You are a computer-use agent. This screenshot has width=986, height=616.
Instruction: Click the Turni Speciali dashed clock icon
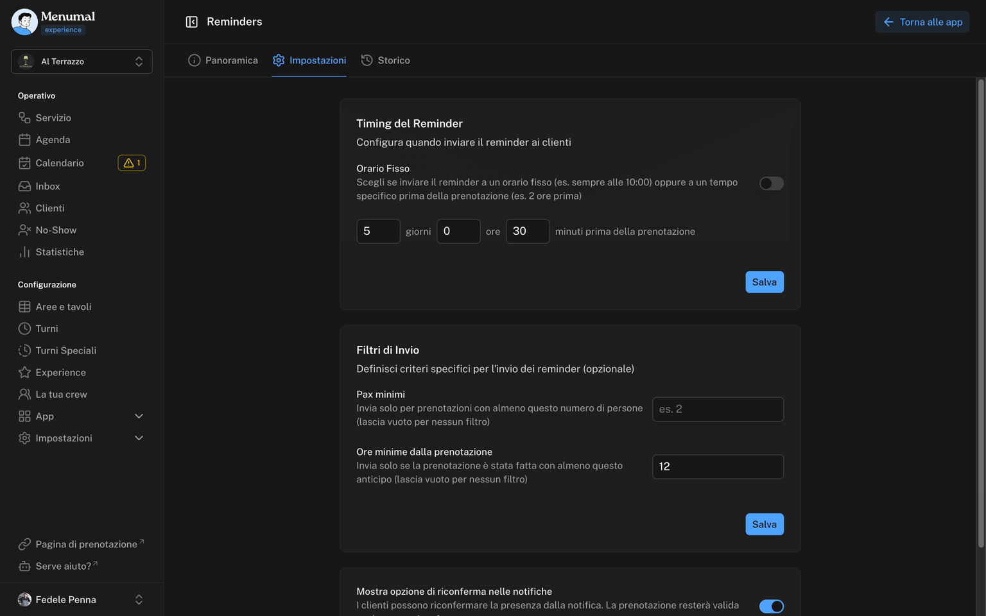24,350
